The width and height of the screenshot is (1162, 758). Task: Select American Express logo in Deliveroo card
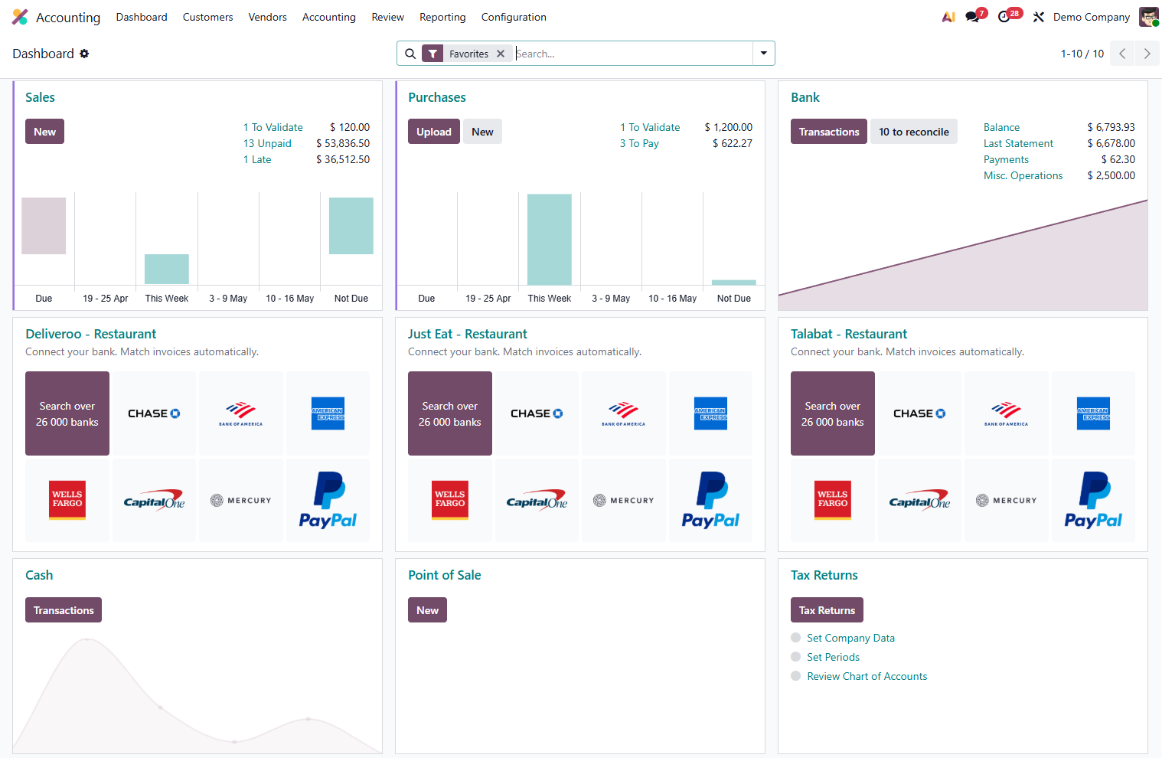pos(328,413)
